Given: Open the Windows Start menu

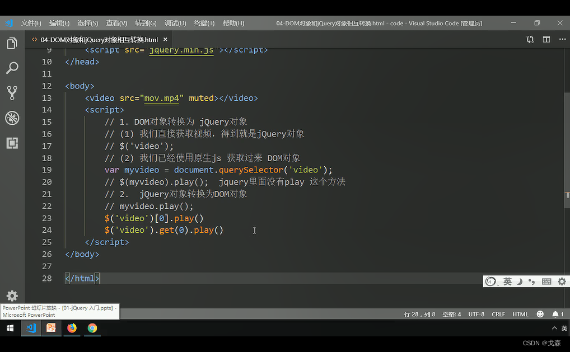Looking at the screenshot, I should tap(10, 328).
